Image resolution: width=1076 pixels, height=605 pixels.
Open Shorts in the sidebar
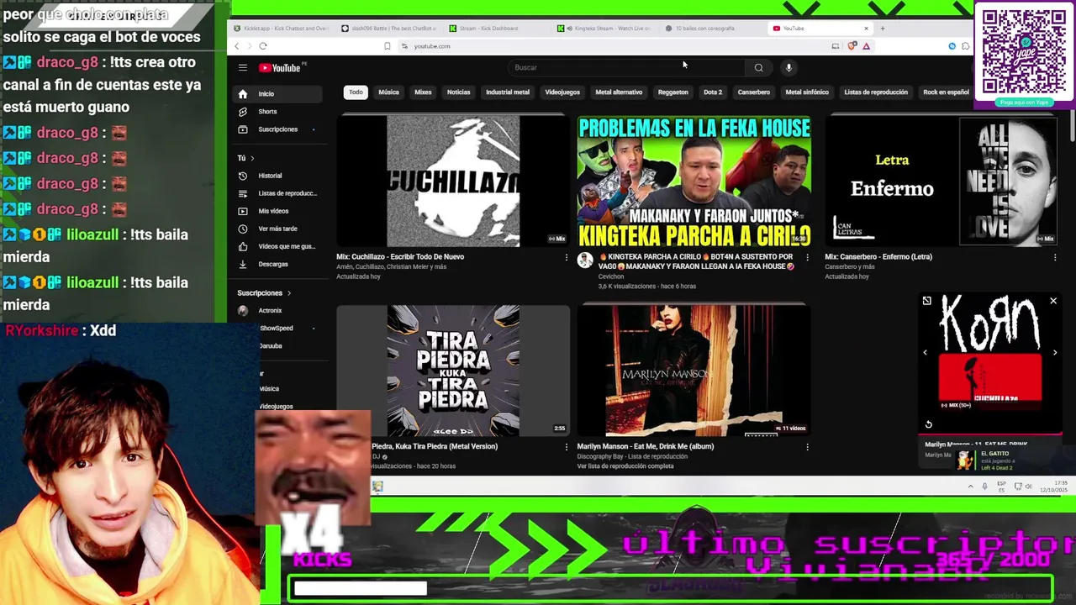pyautogui.click(x=276, y=112)
